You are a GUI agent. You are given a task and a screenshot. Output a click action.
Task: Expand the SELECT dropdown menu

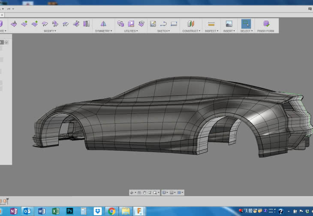247,31
